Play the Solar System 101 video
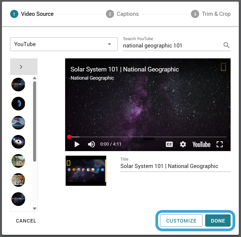This screenshot has width=241, height=237. 77,144
